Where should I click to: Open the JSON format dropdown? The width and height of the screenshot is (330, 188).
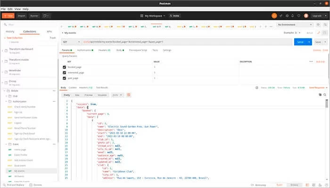point(117,95)
